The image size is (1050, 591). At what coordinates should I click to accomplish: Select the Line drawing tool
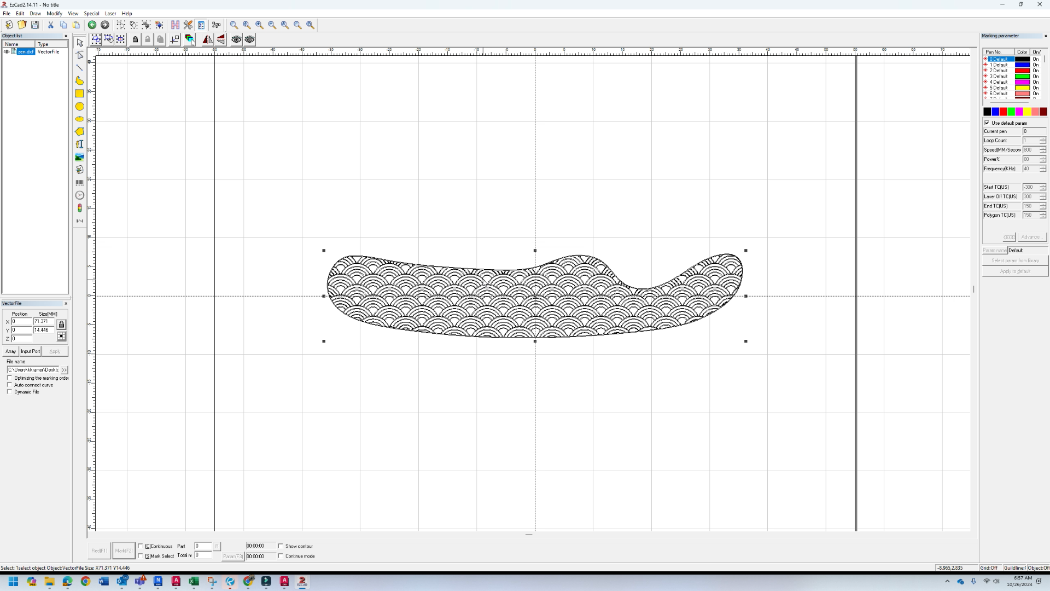80,68
